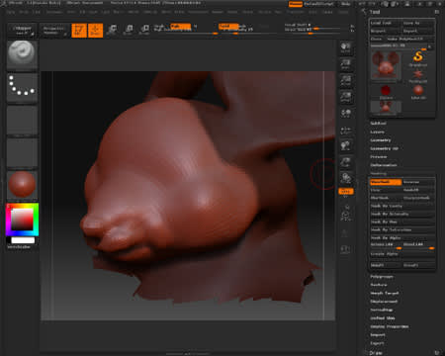Click HidePt button

click(x=385, y=265)
